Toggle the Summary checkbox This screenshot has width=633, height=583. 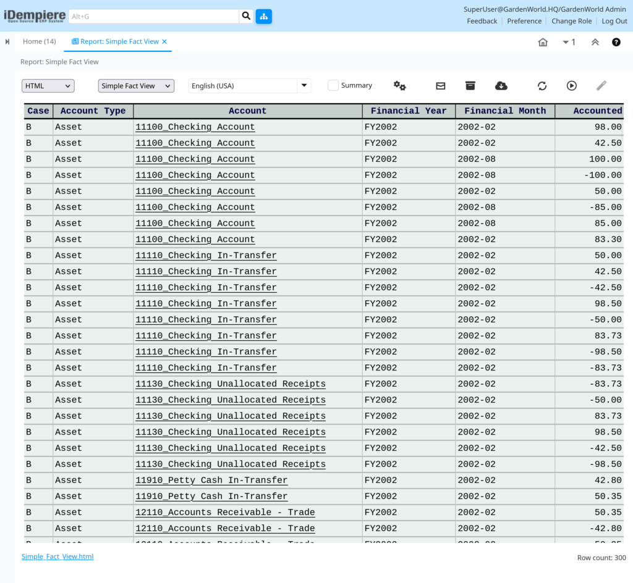333,85
